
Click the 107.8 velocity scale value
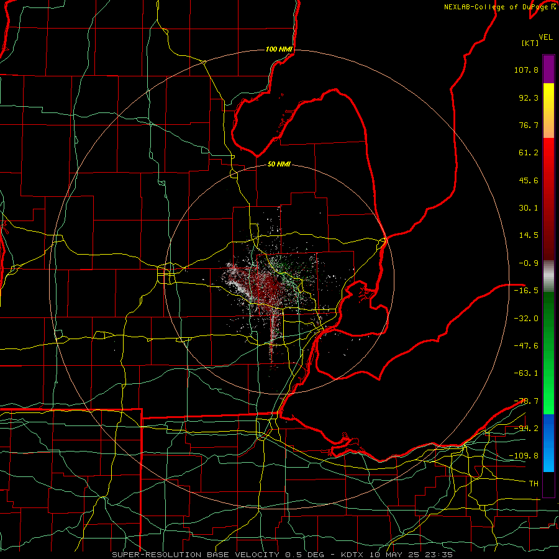[526, 70]
